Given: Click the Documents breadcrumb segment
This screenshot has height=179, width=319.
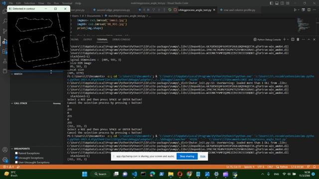Looking at the screenshot, I should 94,16.
